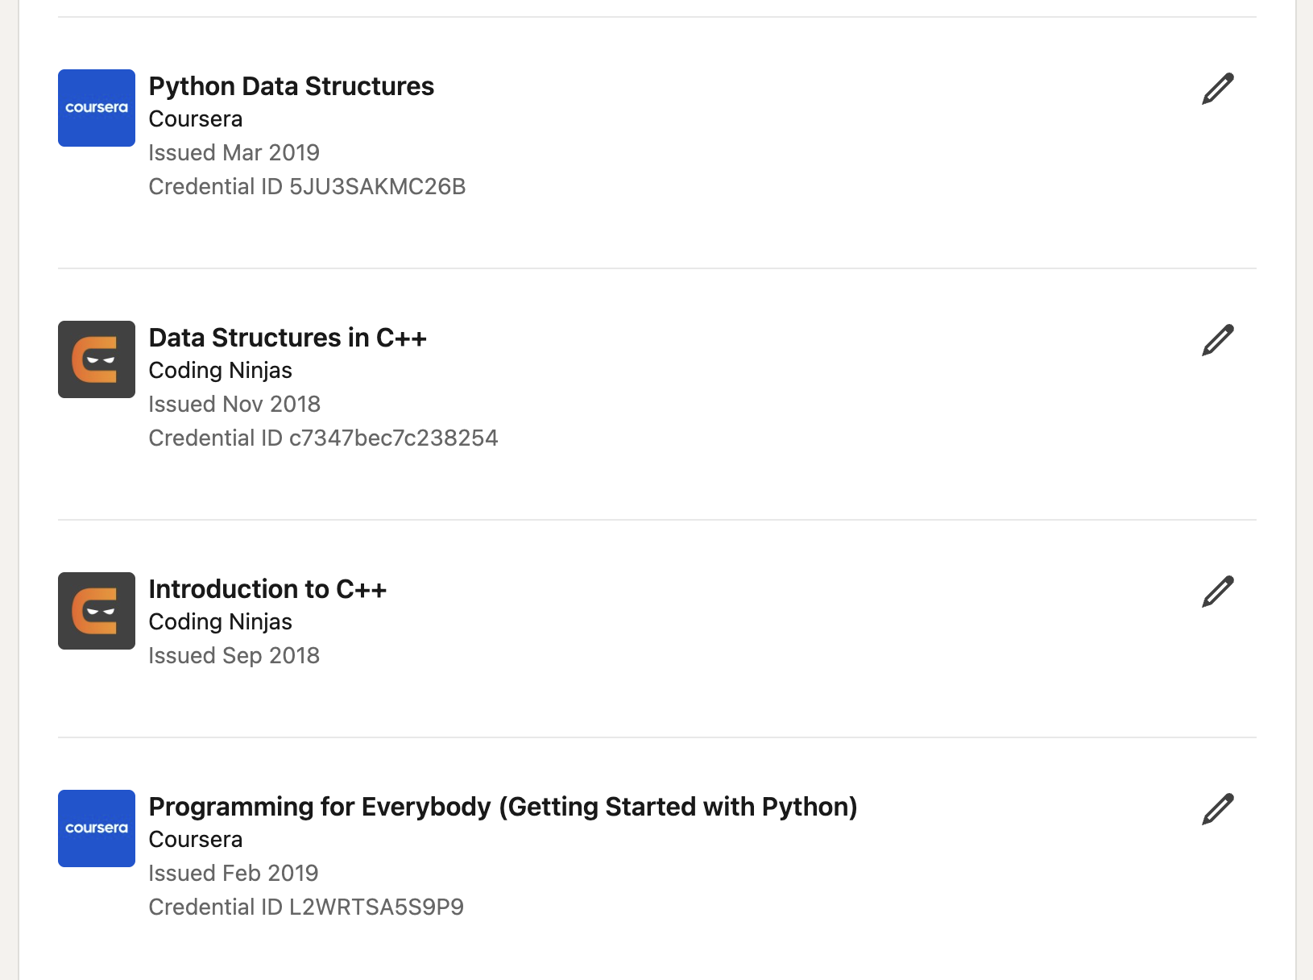This screenshot has height=980, width=1313.
Task: Select Credential ID c7347bec7c238254 text
Action: (x=324, y=438)
